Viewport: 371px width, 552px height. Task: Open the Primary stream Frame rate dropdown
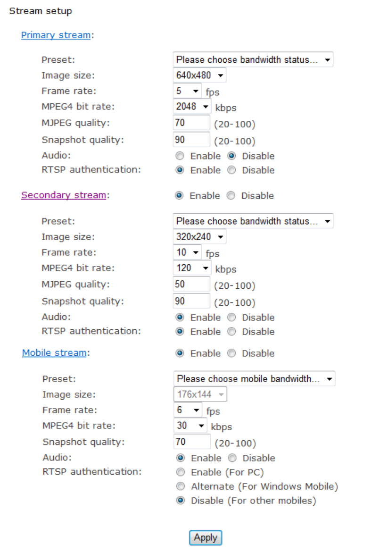187,91
